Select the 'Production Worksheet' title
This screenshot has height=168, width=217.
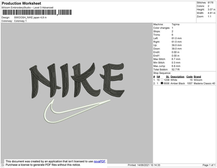(x=21, y=3)
